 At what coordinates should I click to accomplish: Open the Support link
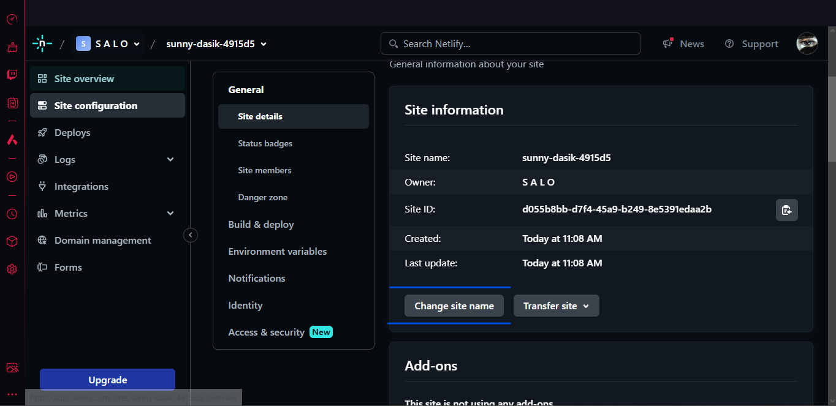[760, 43]
